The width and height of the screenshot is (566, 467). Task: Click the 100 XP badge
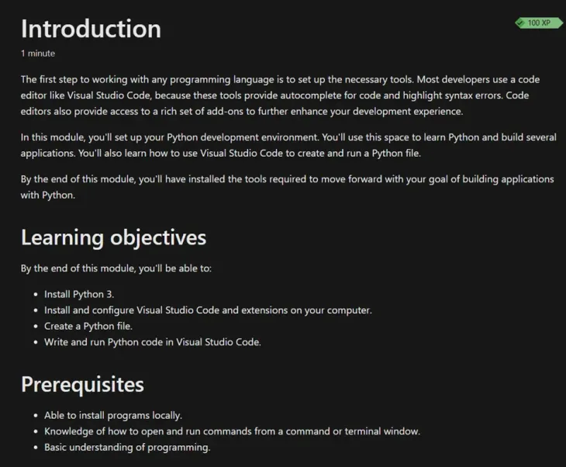[x=538, y=23]
